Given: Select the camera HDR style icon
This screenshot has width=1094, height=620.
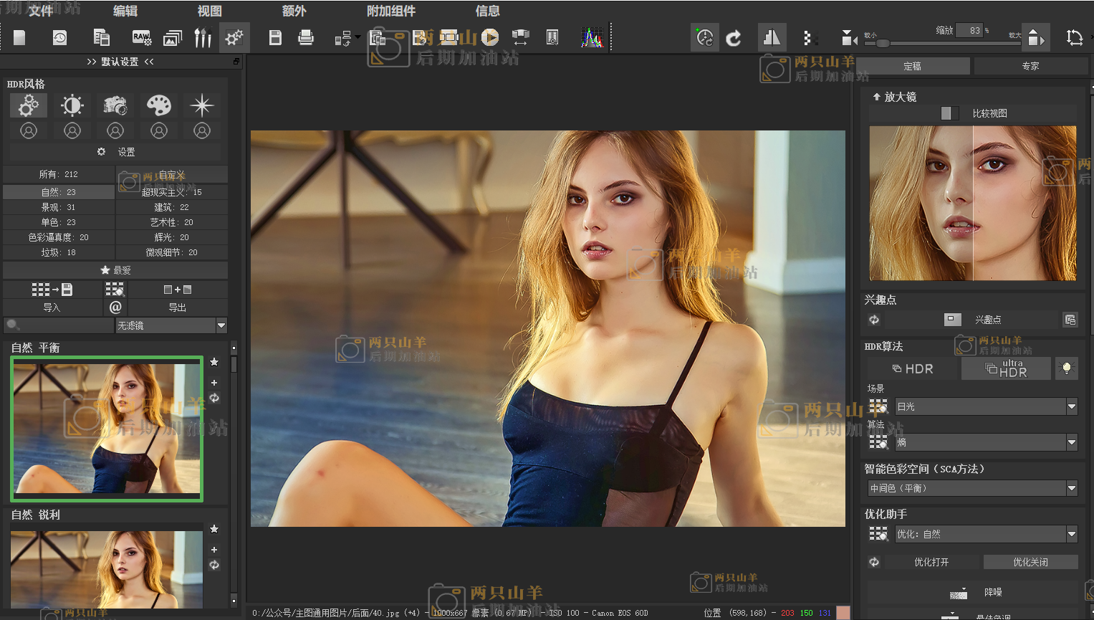Looking at the screenshot, I should pyautogui.click(x=115, y=105).
